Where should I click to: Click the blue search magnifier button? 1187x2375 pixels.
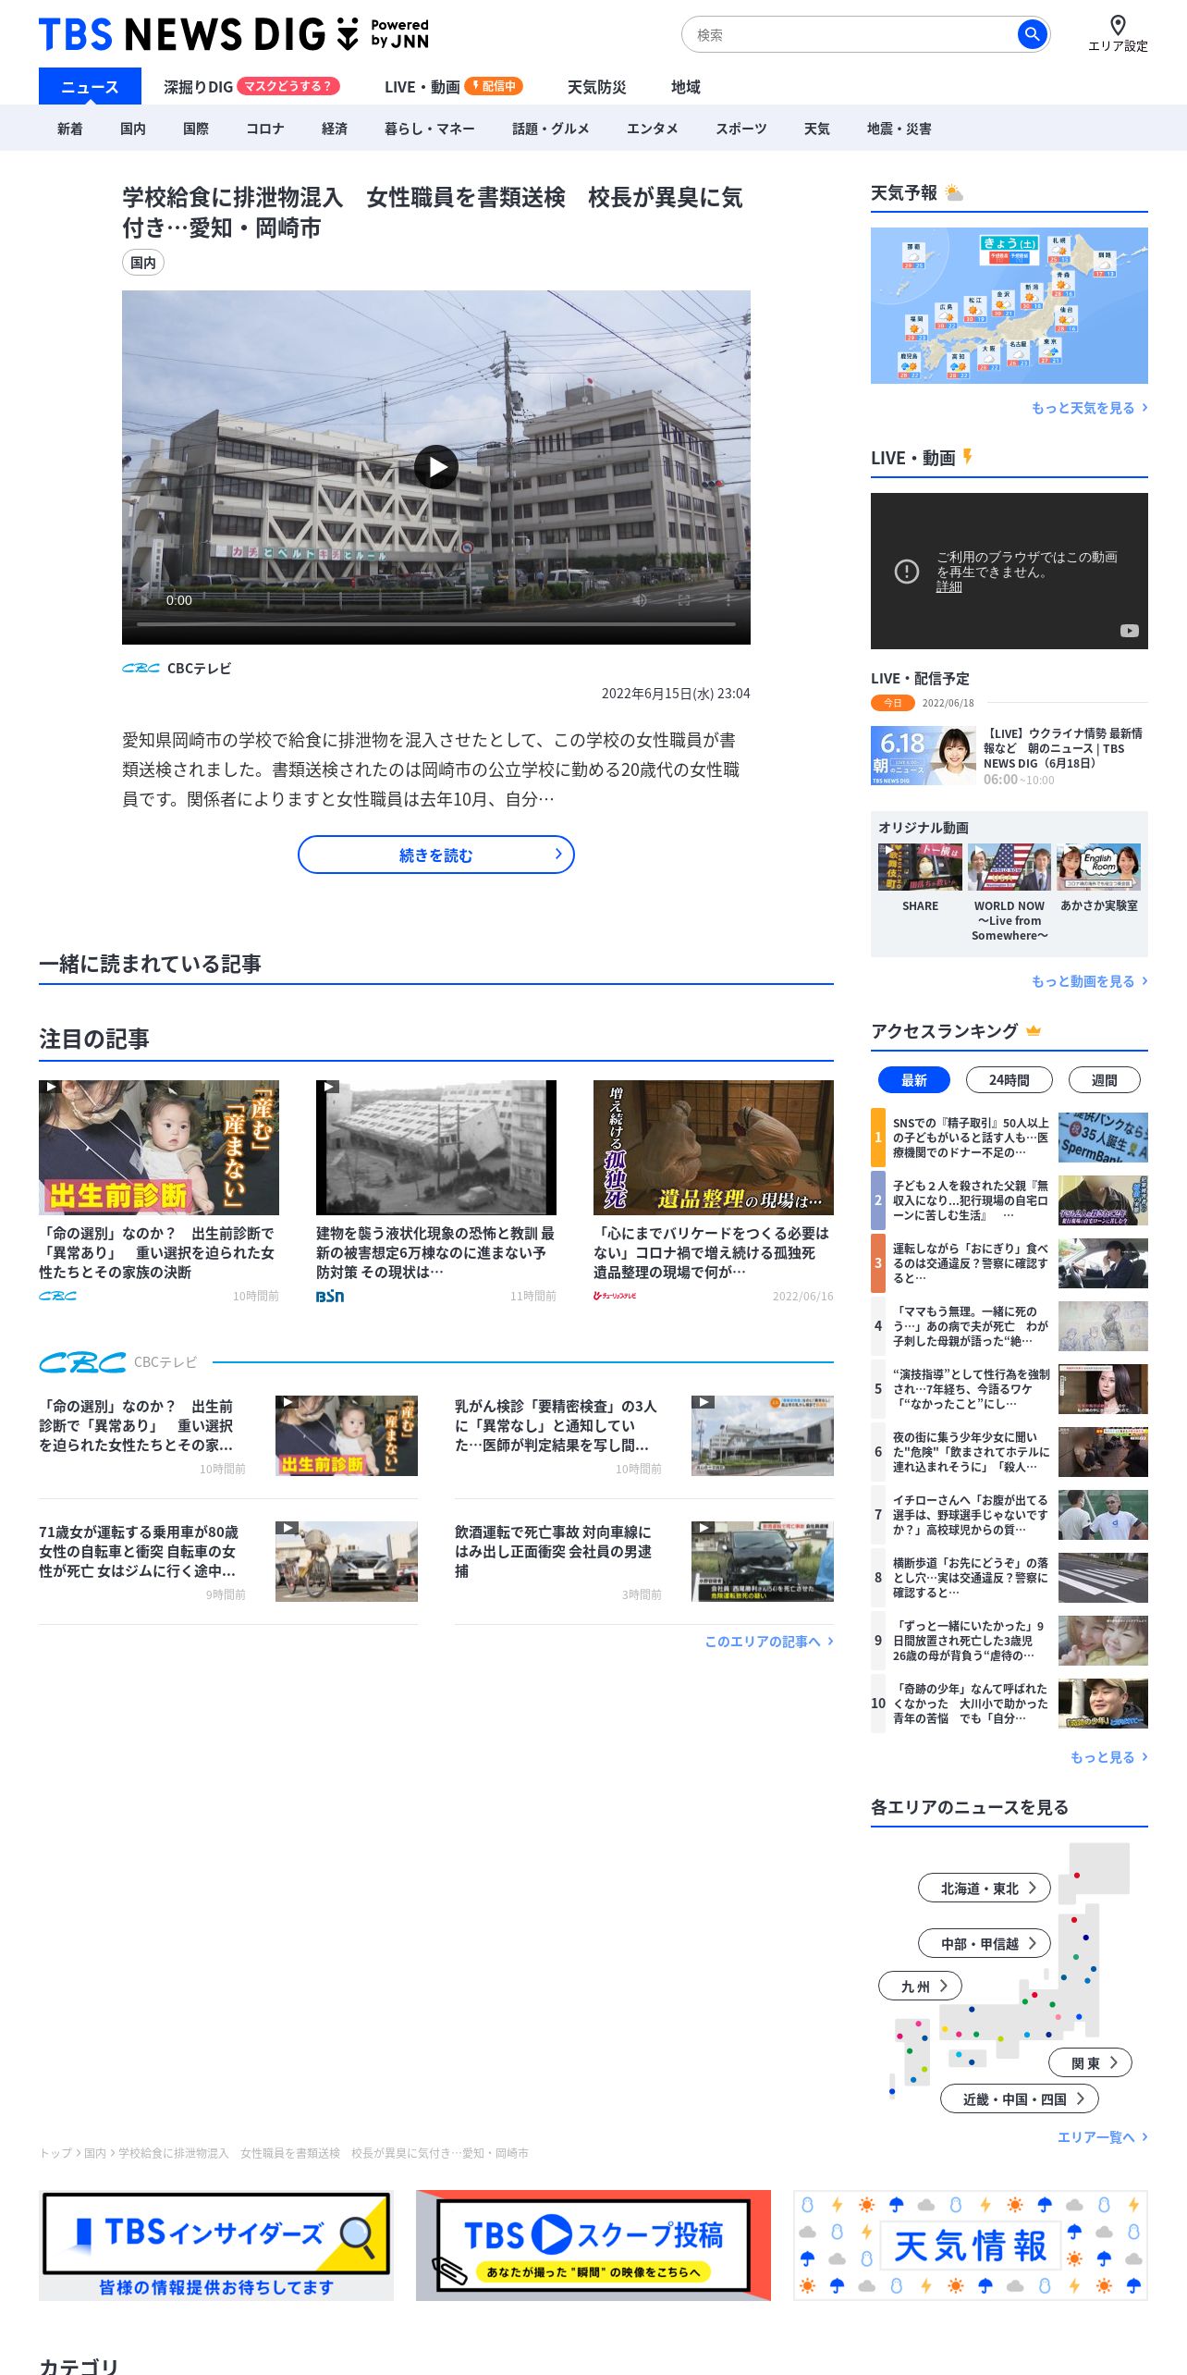tap(1032, 34)
